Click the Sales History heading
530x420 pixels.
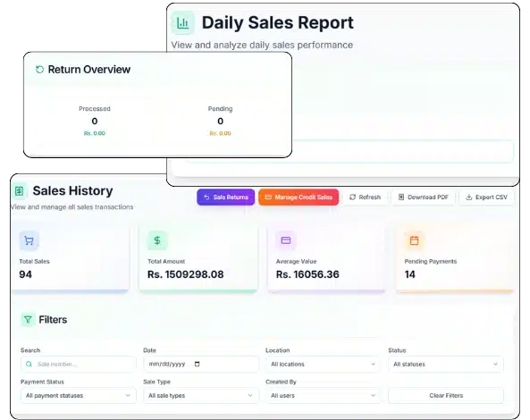tap(72, 190)
